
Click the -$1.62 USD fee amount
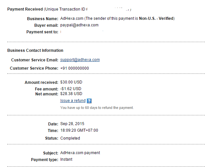tap(70, 89)
